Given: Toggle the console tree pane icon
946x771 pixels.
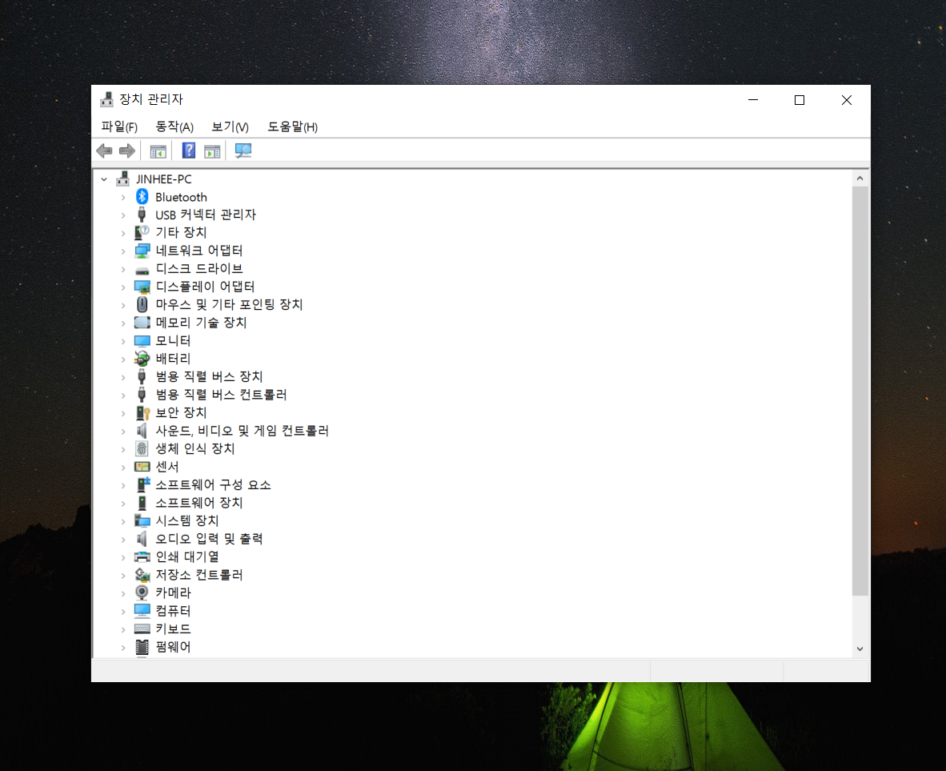Looking at the screenshot, I should [158, 151].
